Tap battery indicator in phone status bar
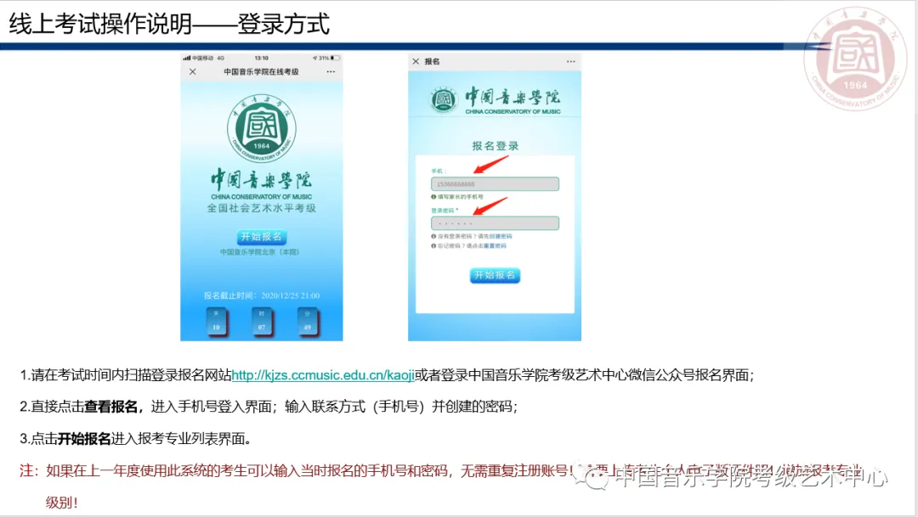This screenshot has width=918, height=517. pyautogui.click(x=335, y=58)
